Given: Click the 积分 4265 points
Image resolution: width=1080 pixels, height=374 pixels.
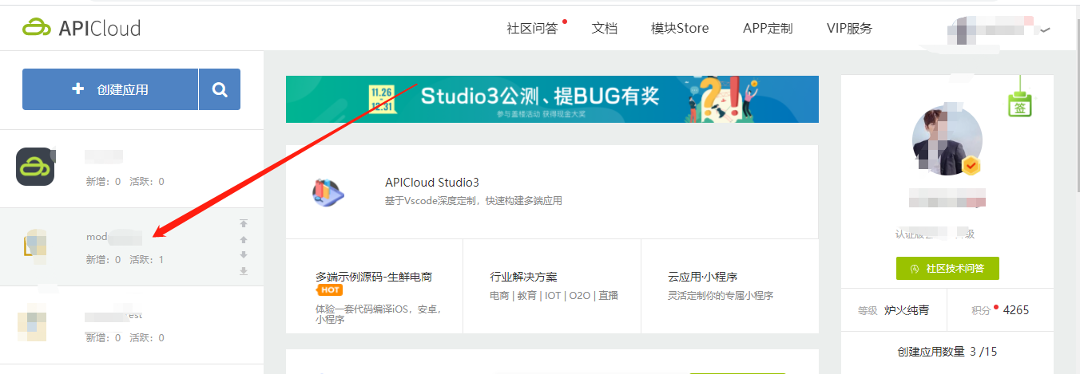Looking at the screenshot, I should click(x=1002, y=310).
